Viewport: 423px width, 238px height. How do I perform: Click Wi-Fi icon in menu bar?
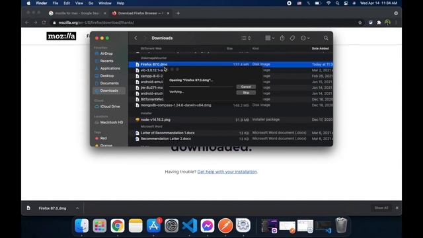(328, 3)
